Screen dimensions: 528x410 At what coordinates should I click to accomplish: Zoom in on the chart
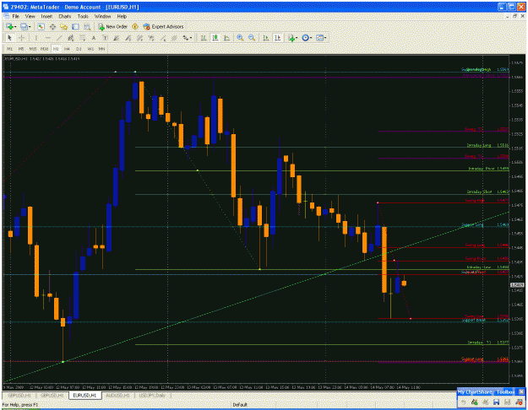tap(240, 38)
